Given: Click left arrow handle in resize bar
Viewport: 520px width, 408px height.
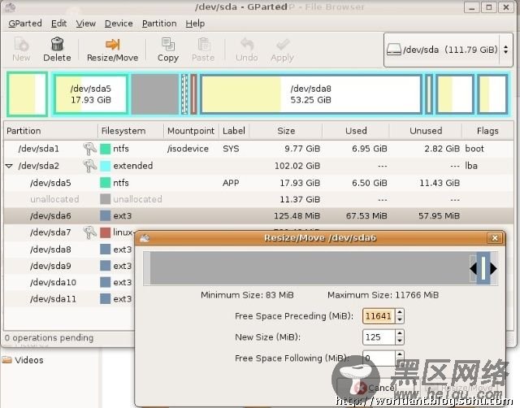Looking at the screenshot, I should [x=474, y=268].
